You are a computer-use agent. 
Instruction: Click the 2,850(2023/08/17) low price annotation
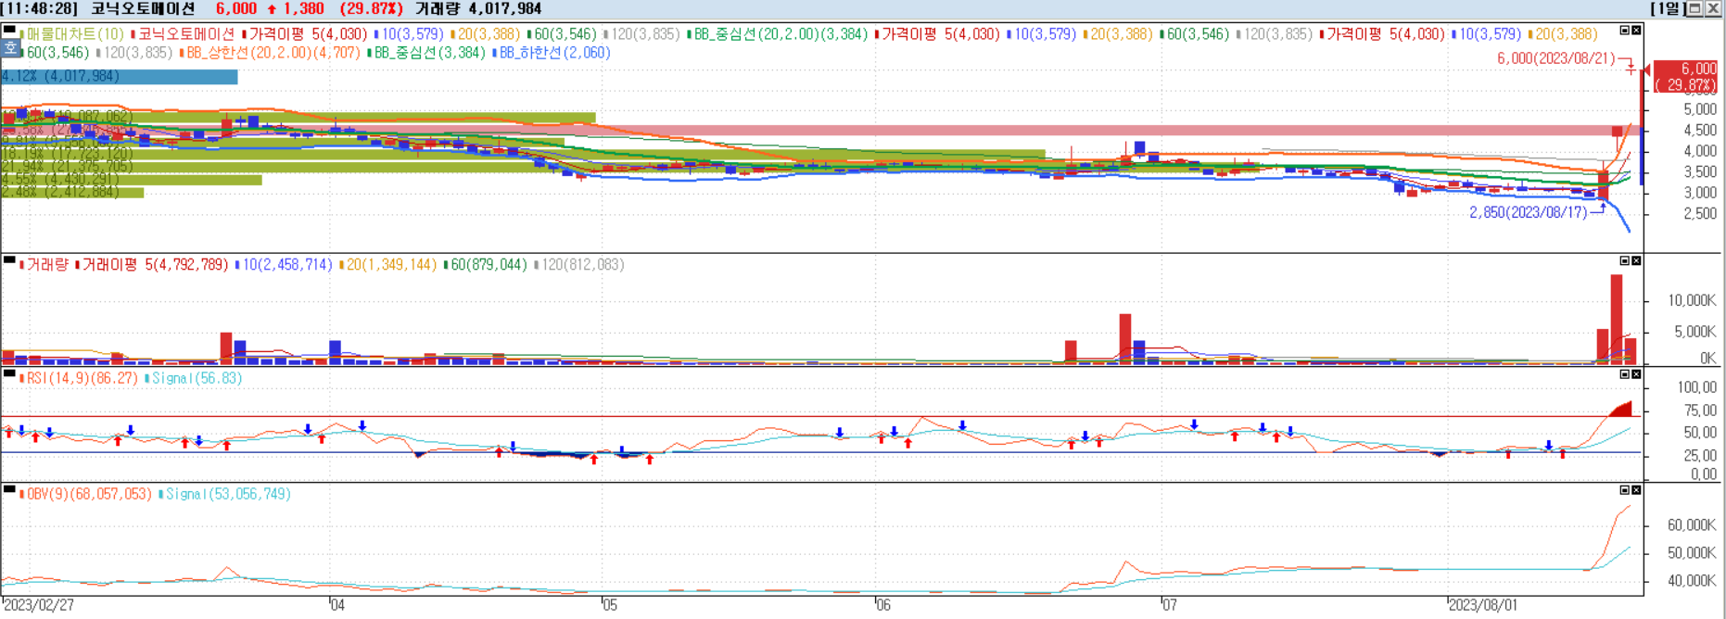(1528, 212)
